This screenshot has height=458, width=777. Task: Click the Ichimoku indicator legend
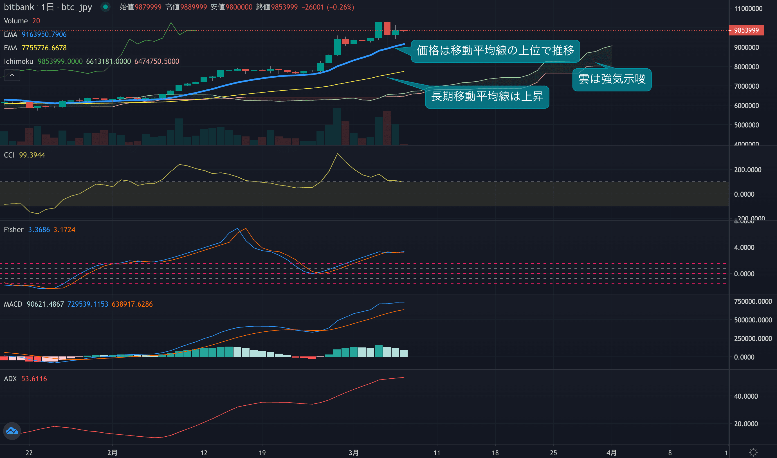[19, 61]
